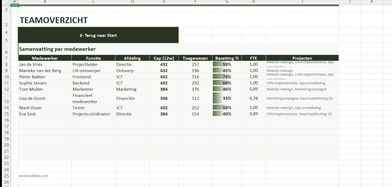Click the Medewerker table header cell
This screenshot has width=392, height=187.
point(45,58)
